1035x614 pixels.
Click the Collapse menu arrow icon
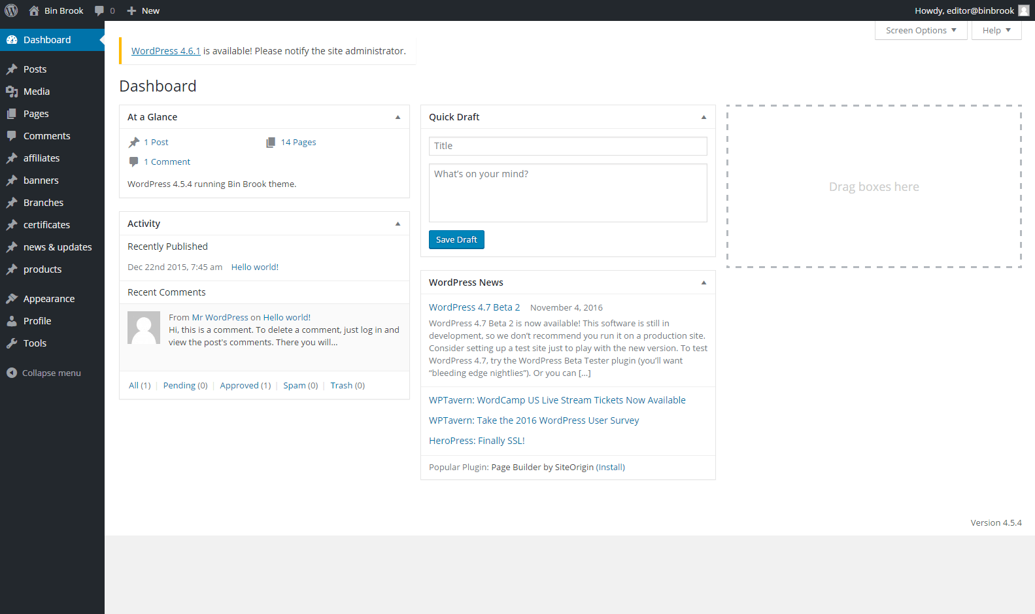[12, 373]
